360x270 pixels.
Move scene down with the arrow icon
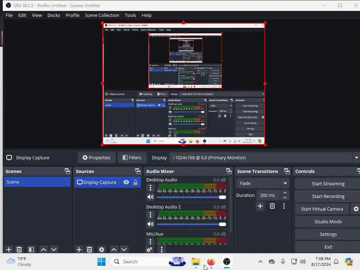tap(54, 249)
